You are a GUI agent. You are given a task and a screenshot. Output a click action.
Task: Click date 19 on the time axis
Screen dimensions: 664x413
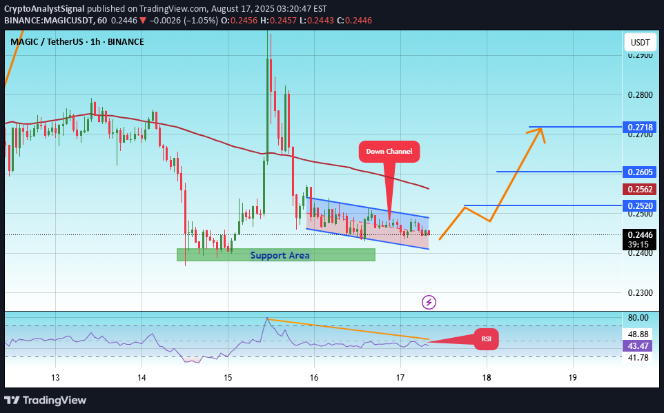(573, 377)
